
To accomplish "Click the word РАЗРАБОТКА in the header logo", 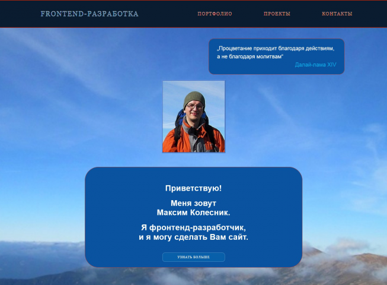I will point(113,14).
